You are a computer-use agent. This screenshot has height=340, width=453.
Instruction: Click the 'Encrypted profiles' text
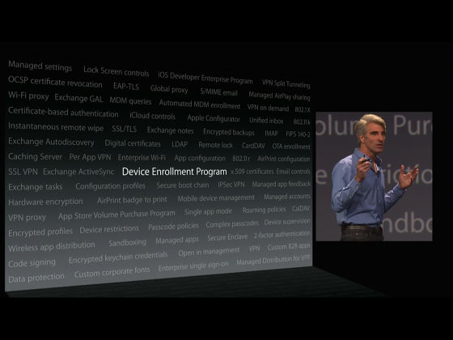[40, 232]
